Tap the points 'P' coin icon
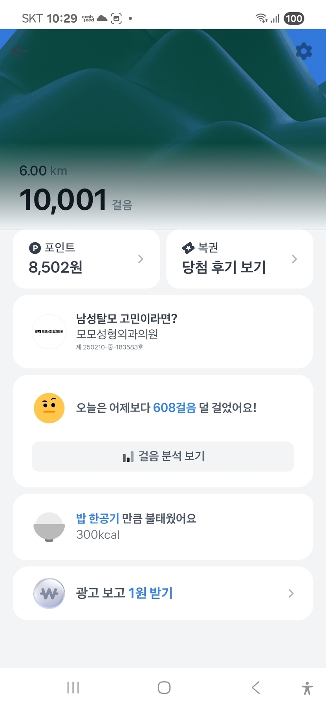Image resolution: width=326 pixels, height=706 pixels. pyautogui.click(x=35, y=248)
